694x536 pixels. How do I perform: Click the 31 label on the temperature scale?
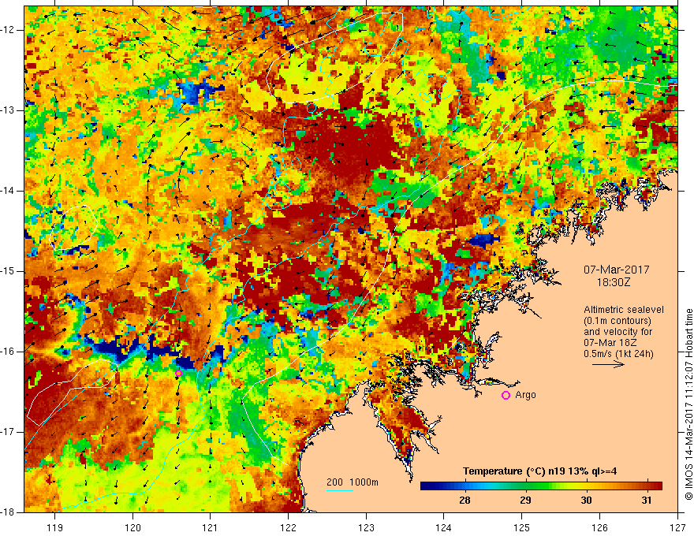647,501
